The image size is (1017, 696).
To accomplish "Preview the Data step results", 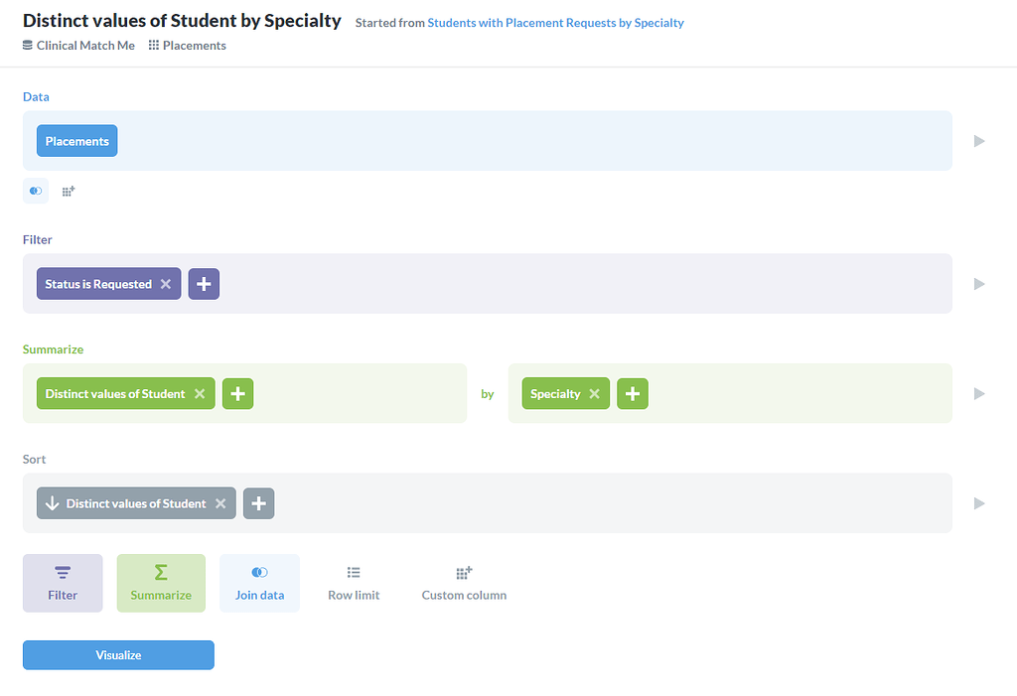I will [x=979, y=141].
